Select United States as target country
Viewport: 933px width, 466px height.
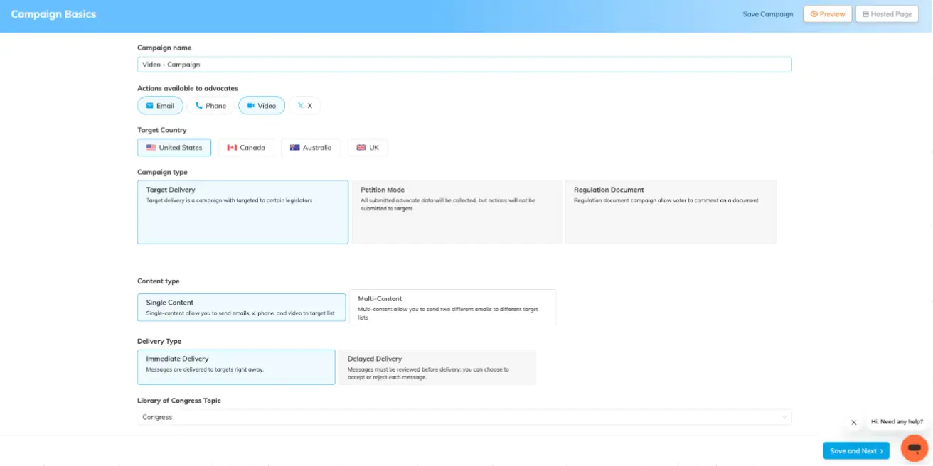[174, 148]
